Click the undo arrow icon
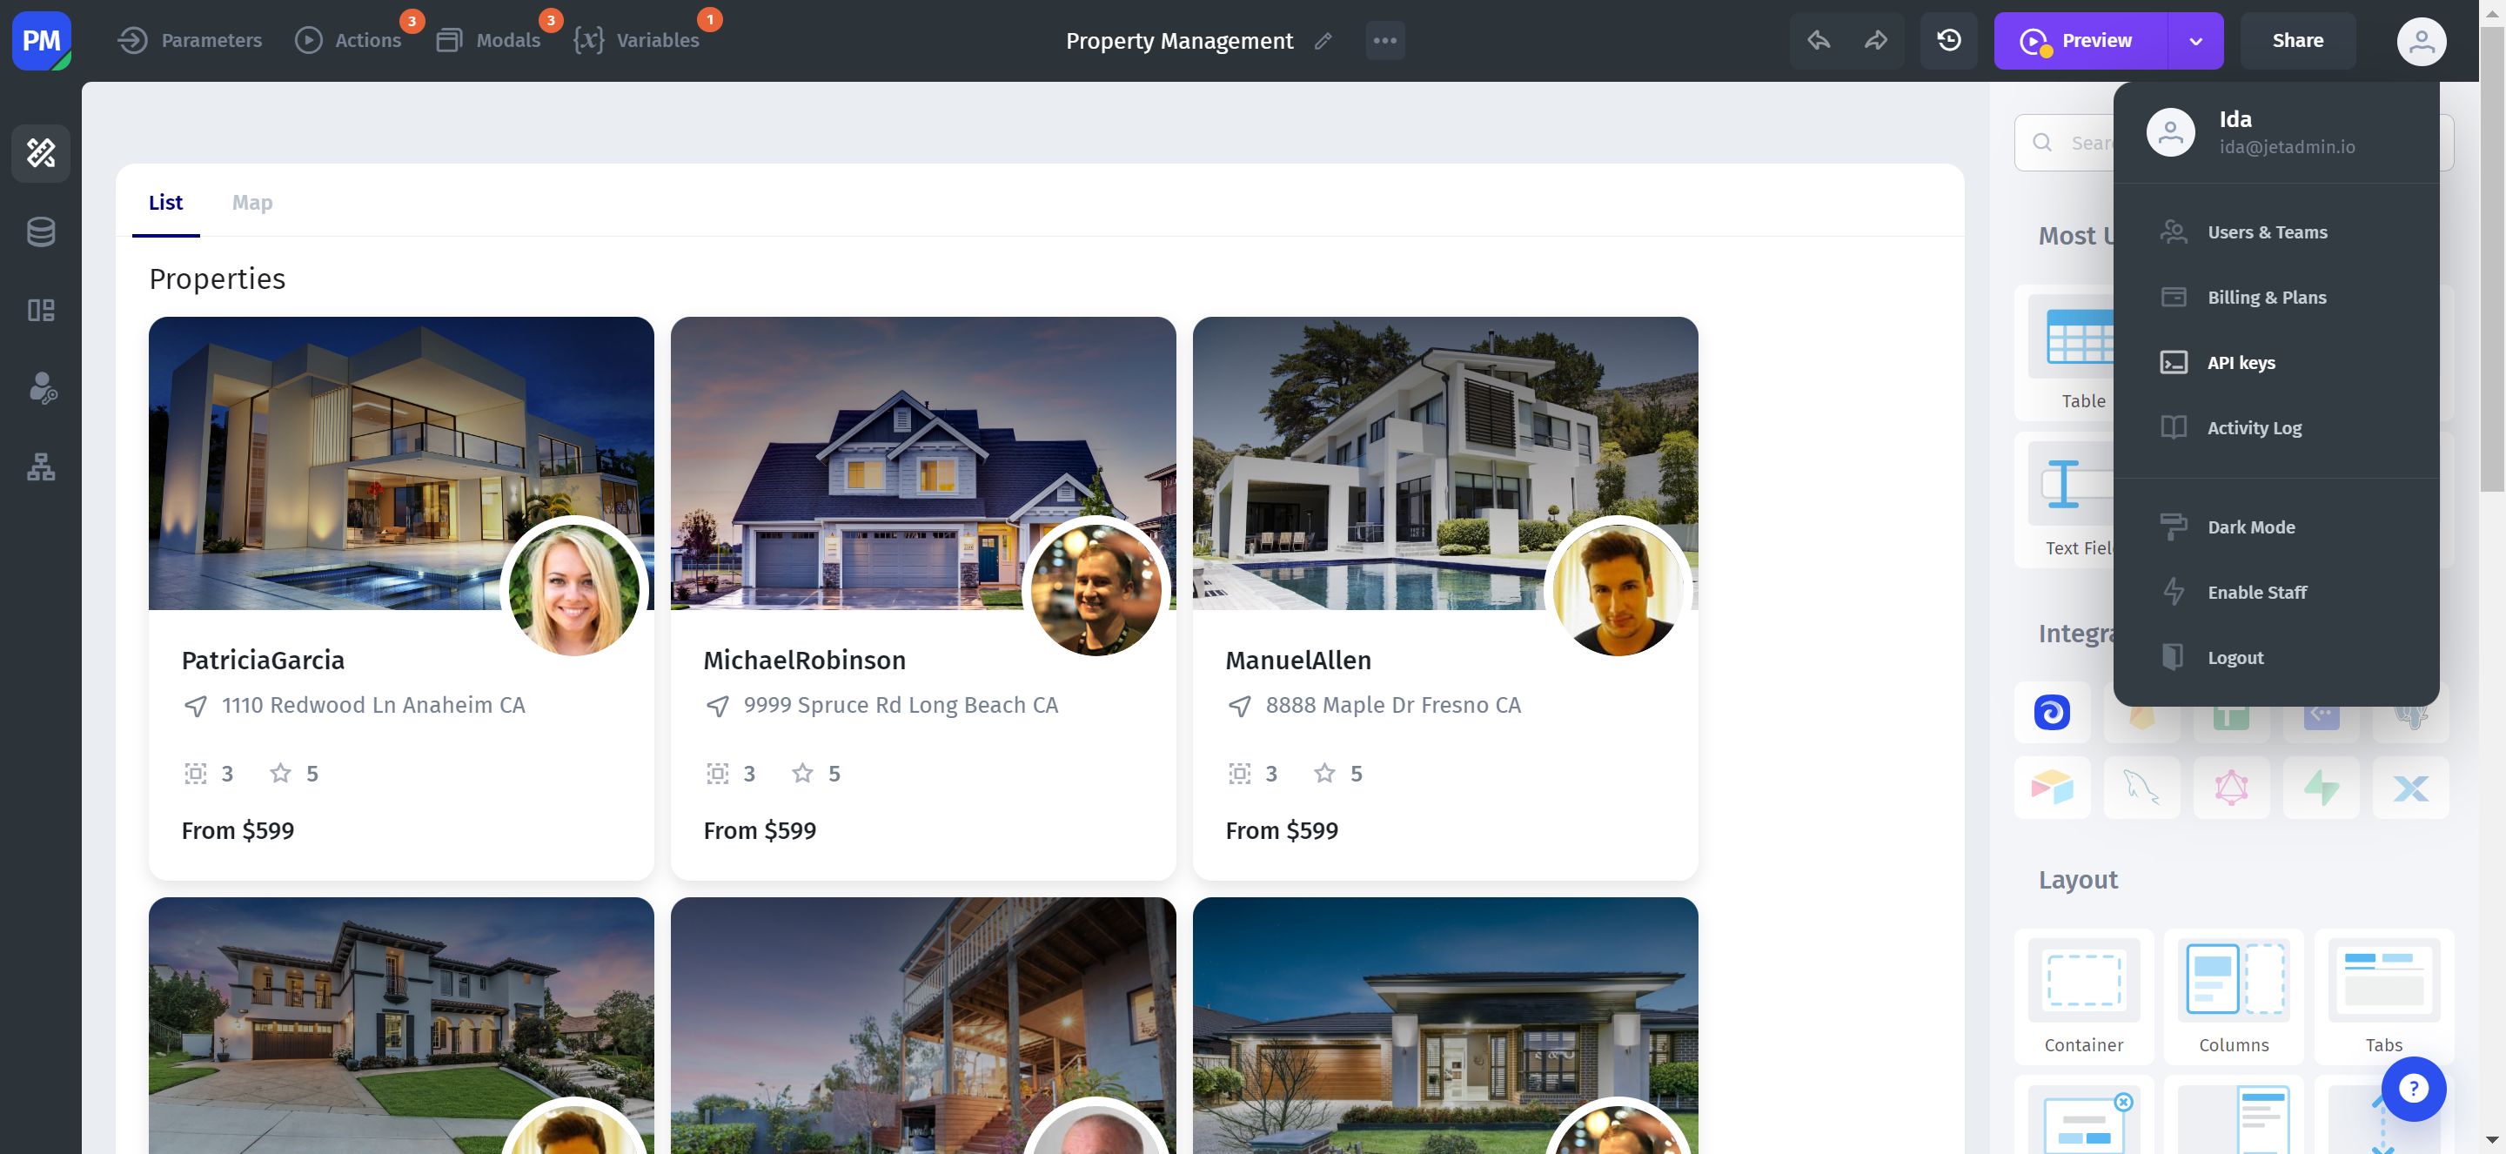2506x1154 pixels. (x=1819, y=40)
